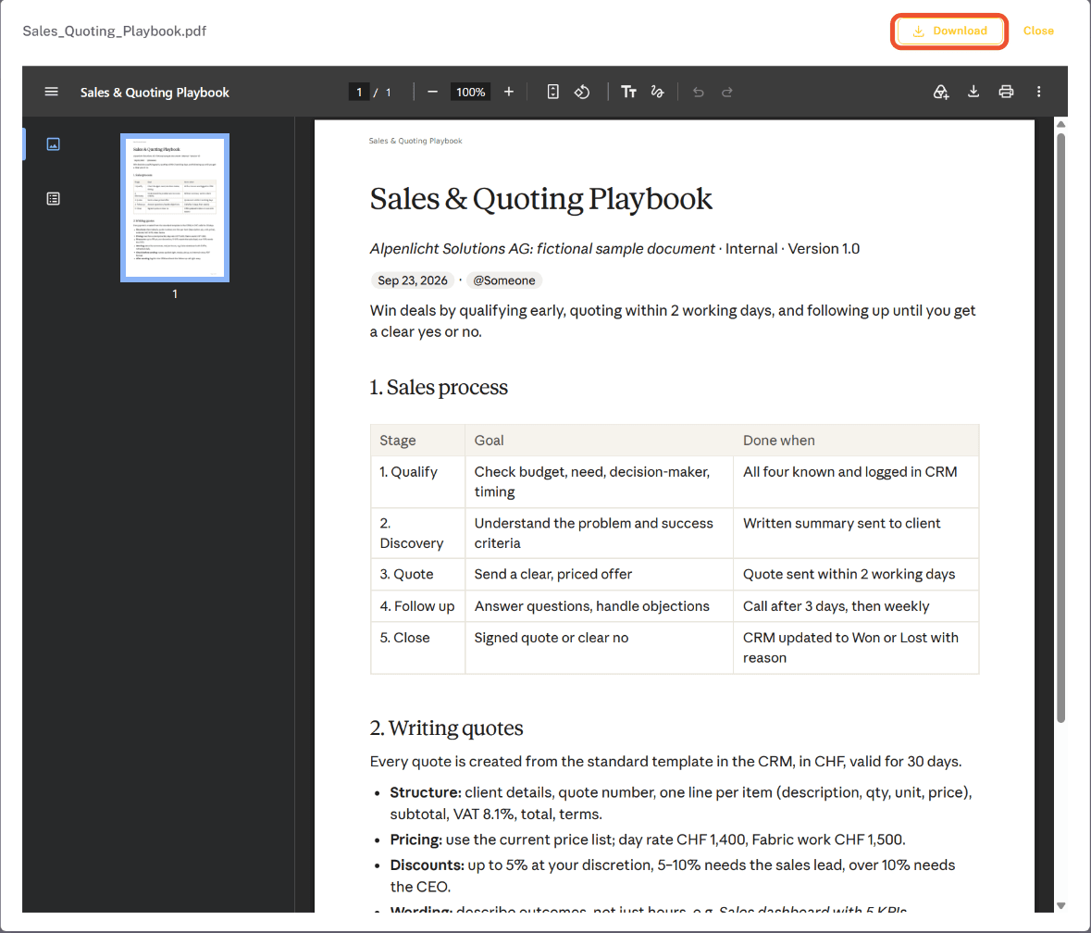Viewport: 1091px width, 933px height.
Task: Click the '2. Writing quotes' heading
Action: coord(446,728)
